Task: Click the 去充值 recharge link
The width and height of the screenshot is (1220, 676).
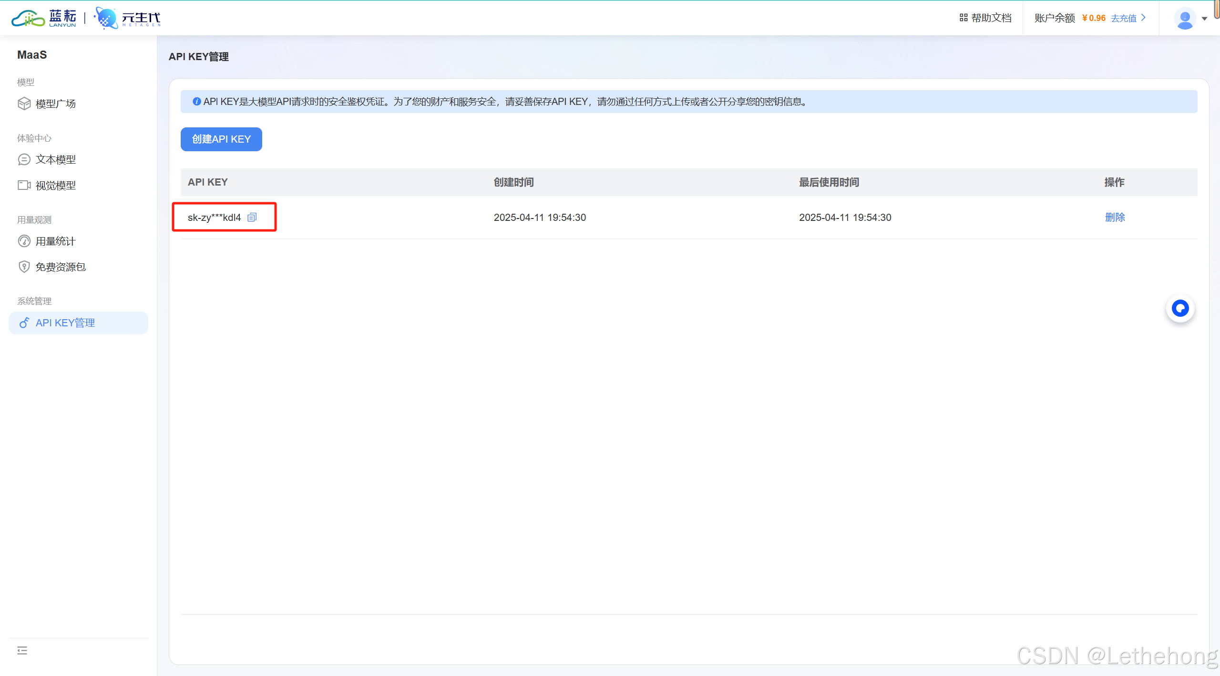Action: click(x=1123, y=18)
